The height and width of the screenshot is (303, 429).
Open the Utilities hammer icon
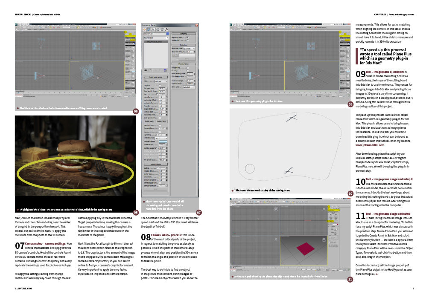click(x=166, y=29)
